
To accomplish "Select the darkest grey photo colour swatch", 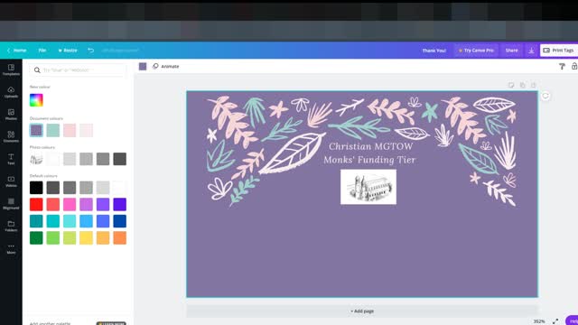I will [120, 159].
